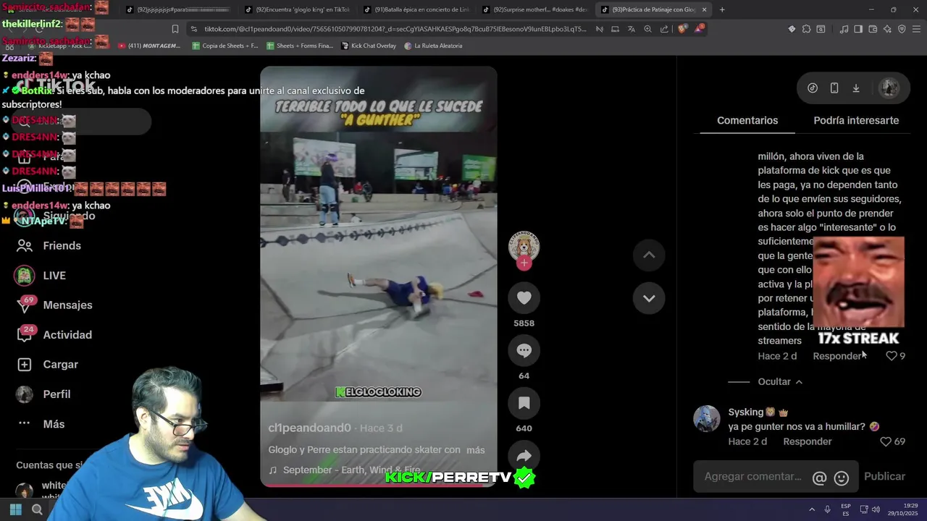The image size is (927, 521).
Task: Open the LIVE sidebar item
Action: click(41, 276)
